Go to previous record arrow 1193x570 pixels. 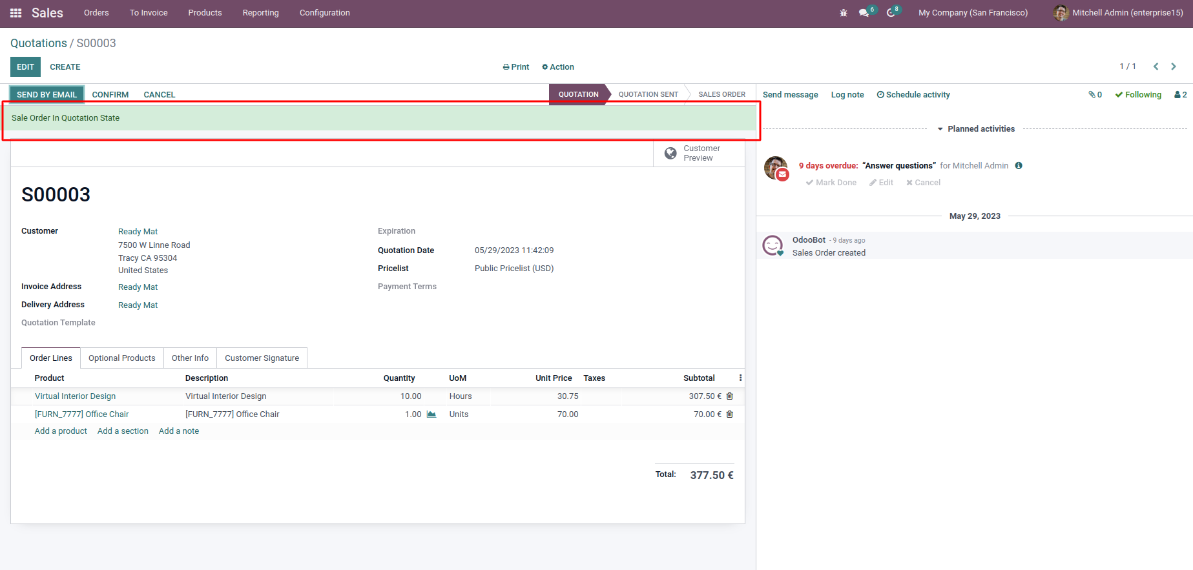(x=1156, y=66)
